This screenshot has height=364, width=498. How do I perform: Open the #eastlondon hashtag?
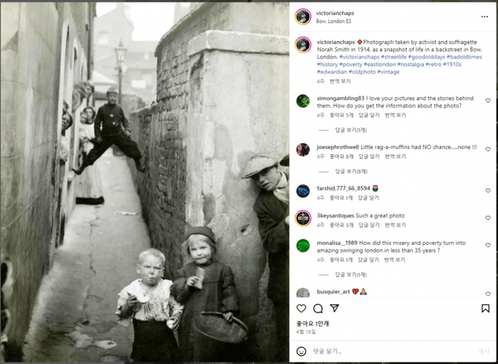coord(380,65)
